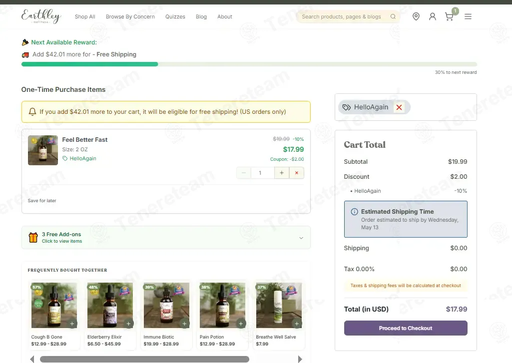512x363 pixels.
Task: Click the search magnifier icon
Action: pyautogui.click(x=393, y=16)
